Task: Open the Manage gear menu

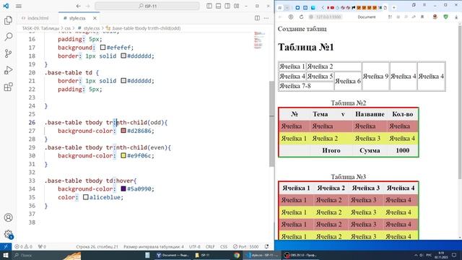Action: (x=8, y=235)
